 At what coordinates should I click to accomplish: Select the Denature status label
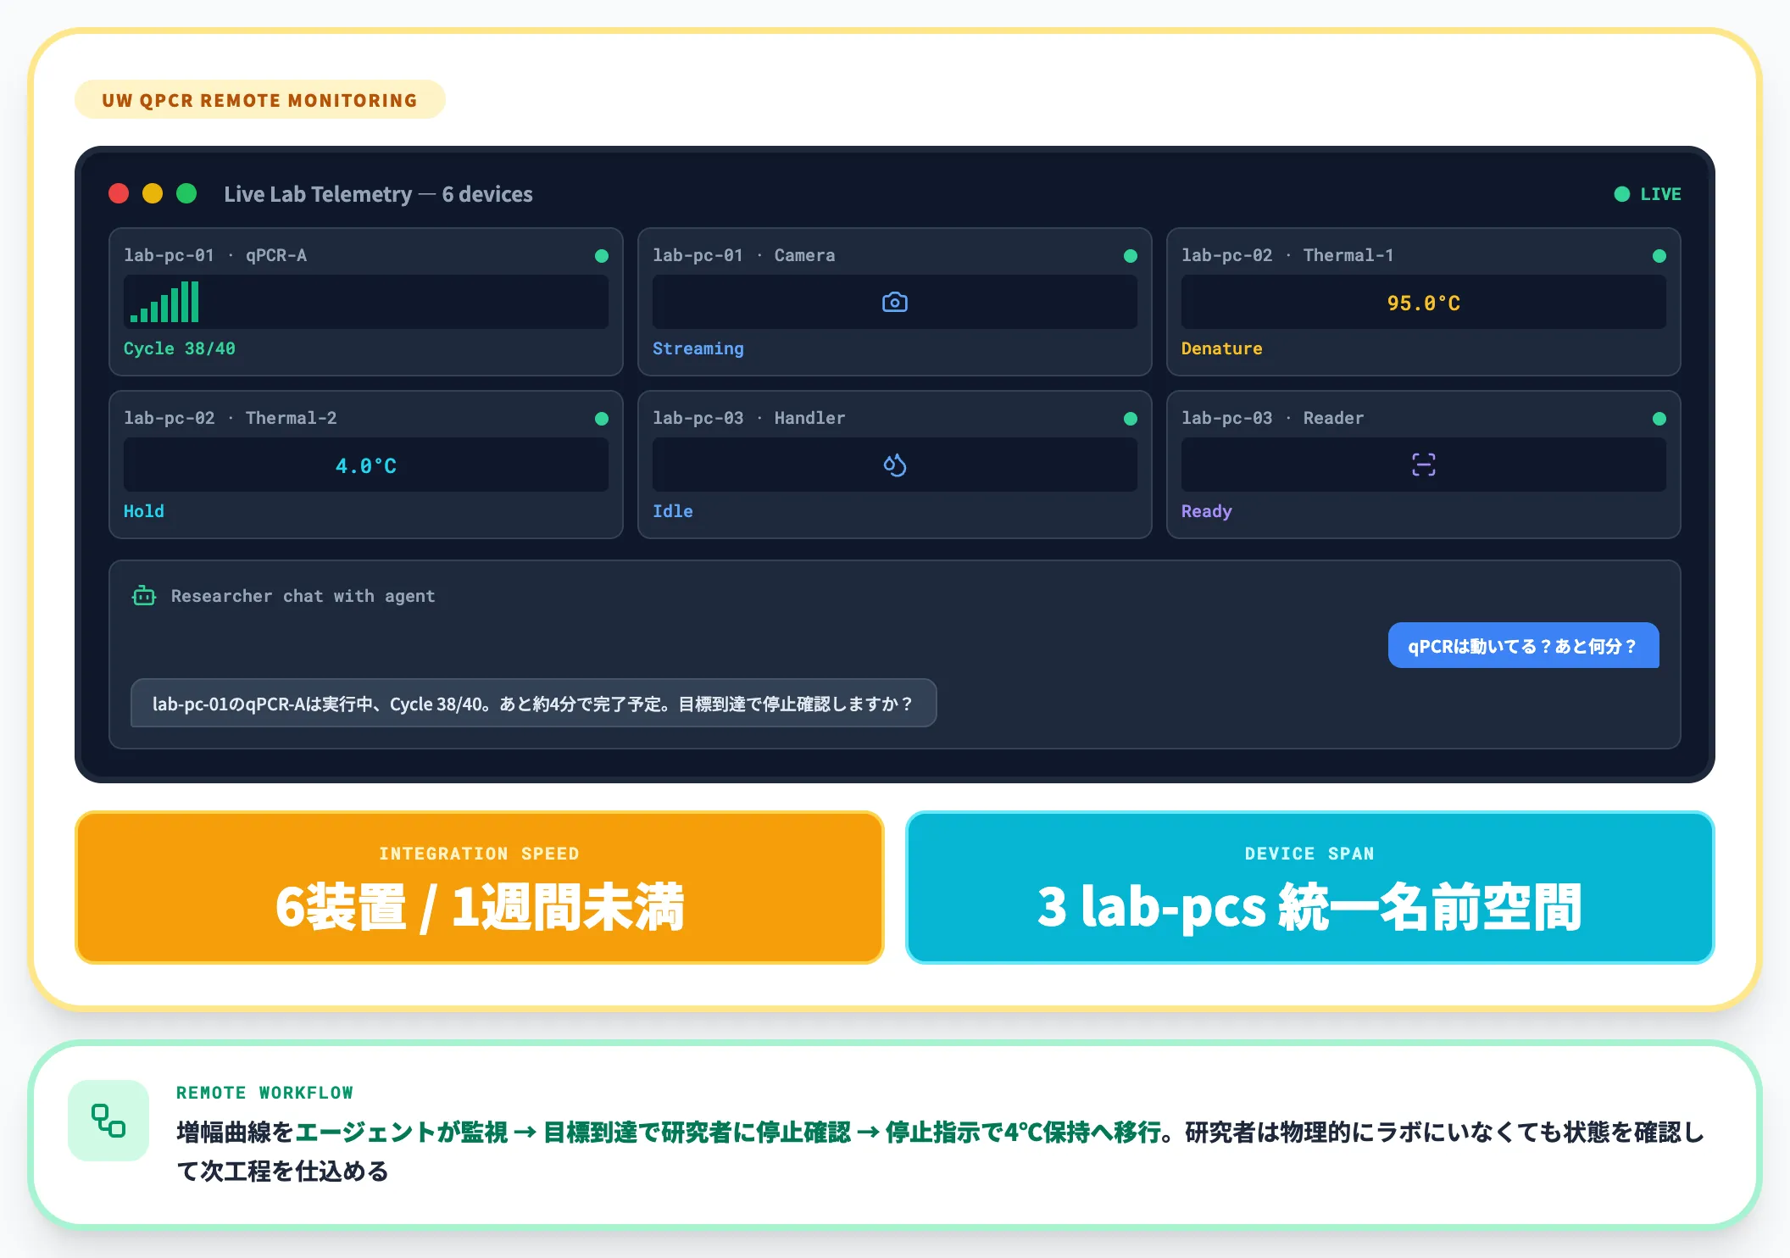(1222, 348)
